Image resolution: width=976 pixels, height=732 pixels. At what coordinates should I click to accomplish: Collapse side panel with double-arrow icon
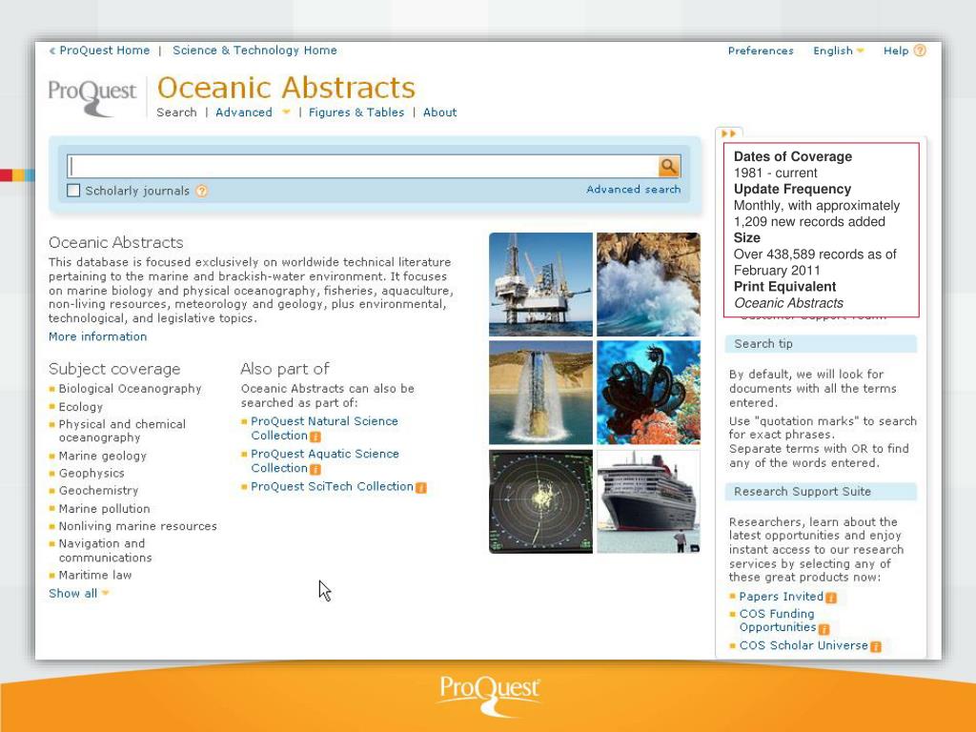pos(728,133)
